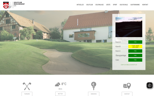Open the webcam image thumbnail
Screen dimensions: 154x96
pos(129,27)
